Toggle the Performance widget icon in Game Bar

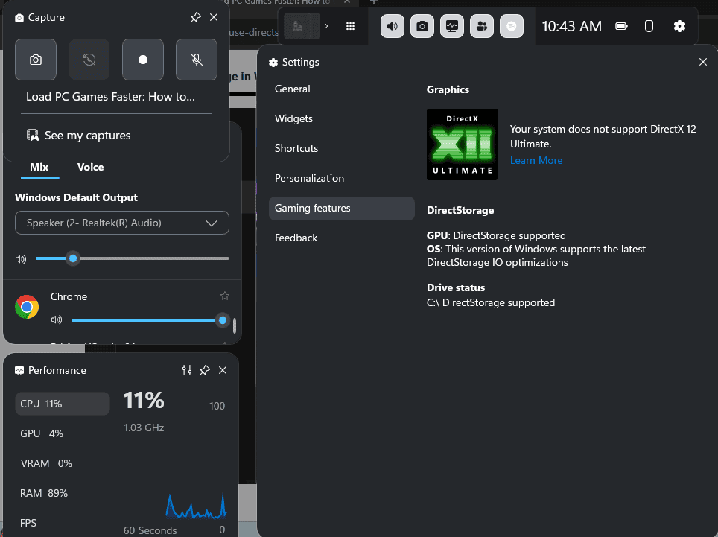[x=452, y=26]
